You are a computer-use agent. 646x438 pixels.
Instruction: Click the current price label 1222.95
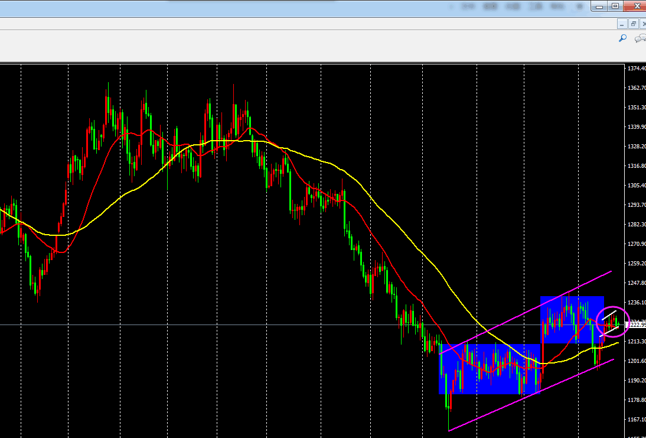(x=635, y=325)
